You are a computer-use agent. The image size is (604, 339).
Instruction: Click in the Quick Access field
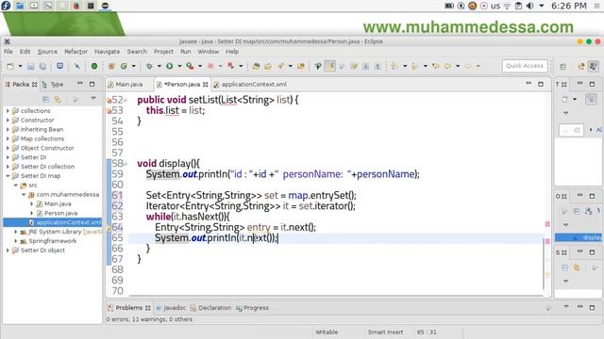[x=525, y=66]
